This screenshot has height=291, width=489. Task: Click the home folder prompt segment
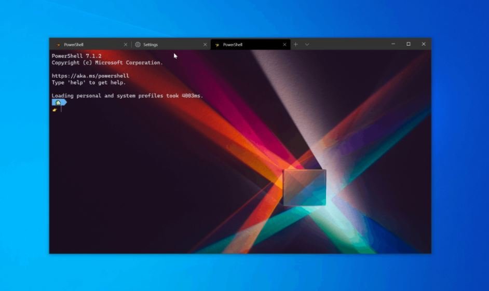coord(59,103)
